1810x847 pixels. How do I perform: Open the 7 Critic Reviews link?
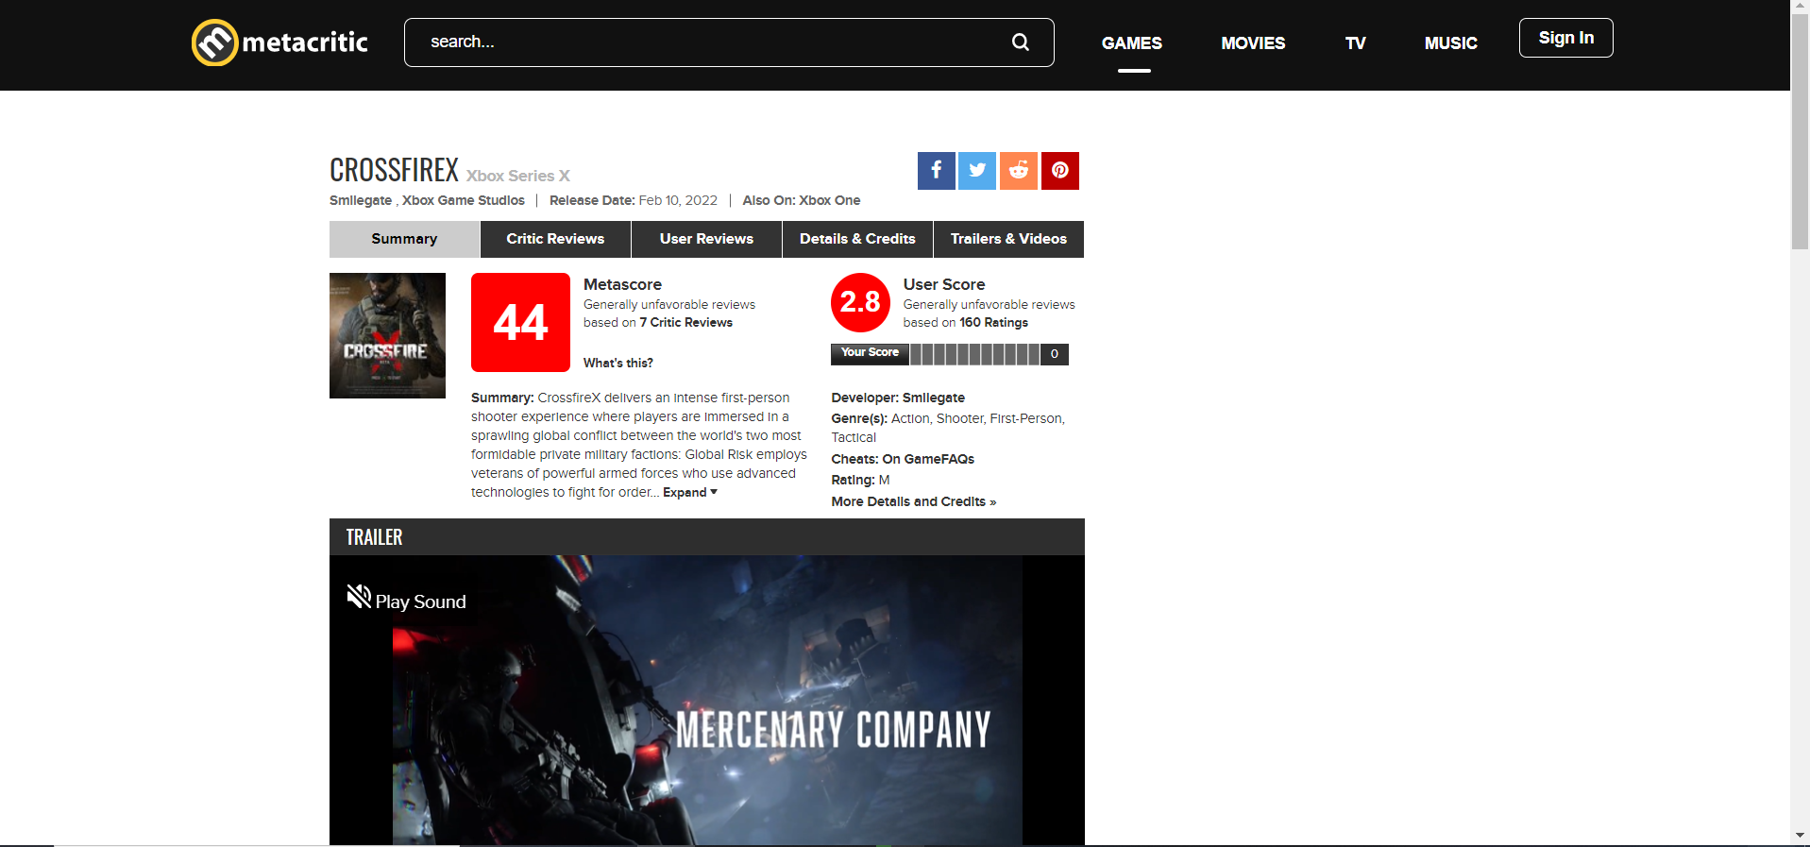[686, 323]
